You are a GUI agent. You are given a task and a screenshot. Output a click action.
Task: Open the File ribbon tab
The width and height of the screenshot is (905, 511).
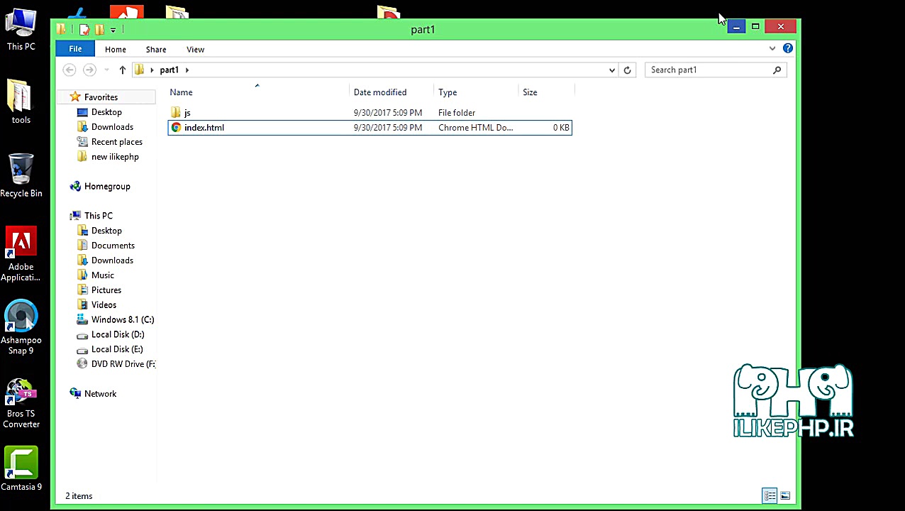point(75,49)
